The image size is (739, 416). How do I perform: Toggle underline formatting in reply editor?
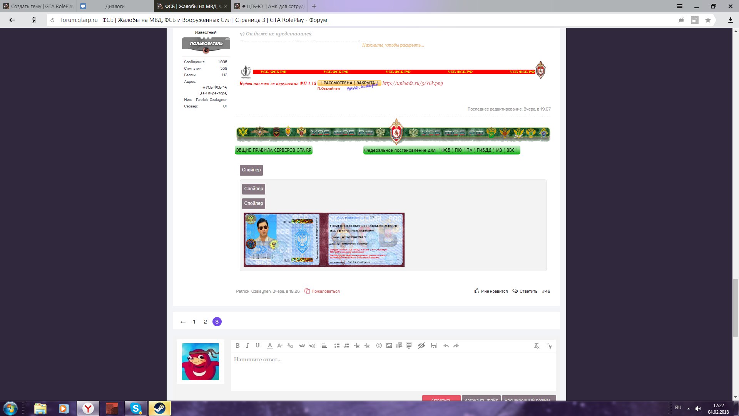pyautogui.click(x=257, y=346)
